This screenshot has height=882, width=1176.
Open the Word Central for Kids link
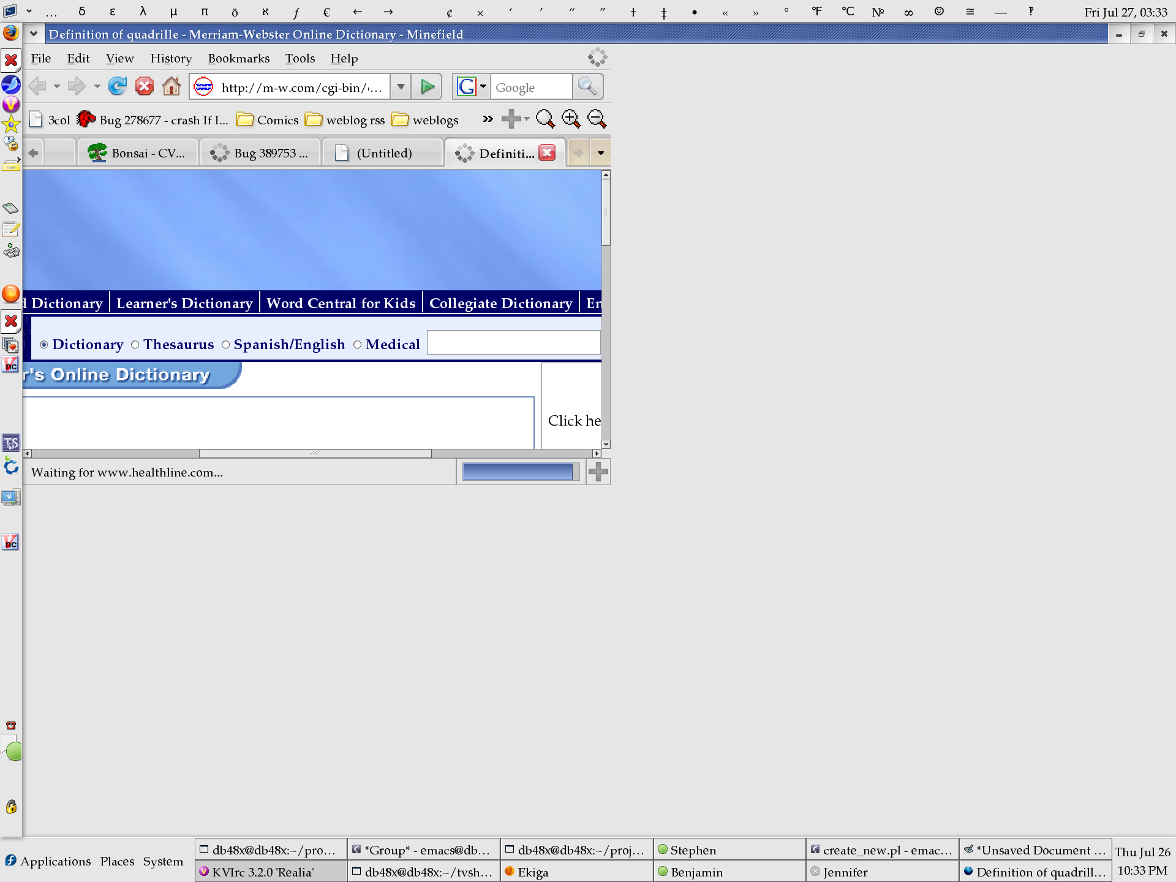point(341,303)
